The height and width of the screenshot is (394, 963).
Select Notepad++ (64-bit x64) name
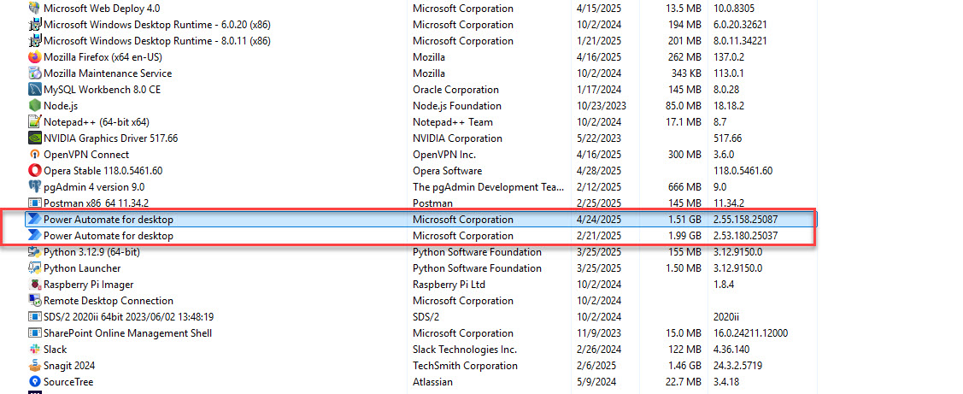point(97,121)
